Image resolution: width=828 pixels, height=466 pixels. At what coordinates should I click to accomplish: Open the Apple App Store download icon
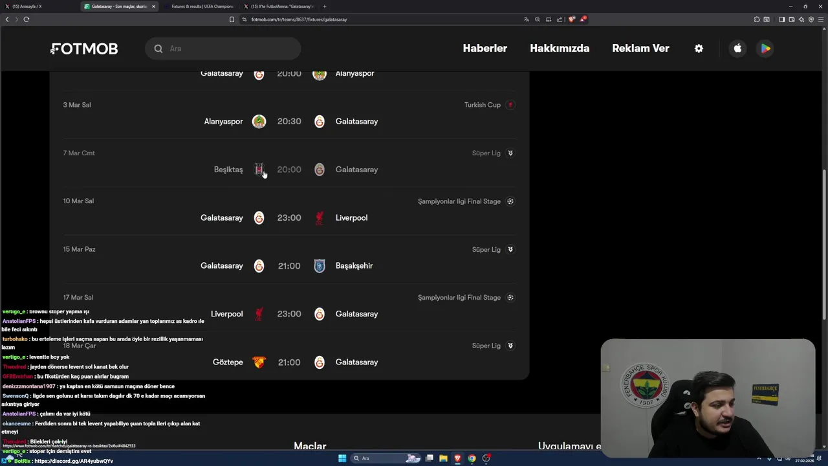[737, 49]
